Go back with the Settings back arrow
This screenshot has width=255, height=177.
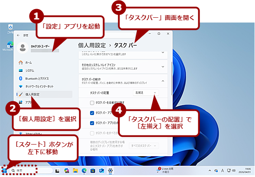[18, 35]
